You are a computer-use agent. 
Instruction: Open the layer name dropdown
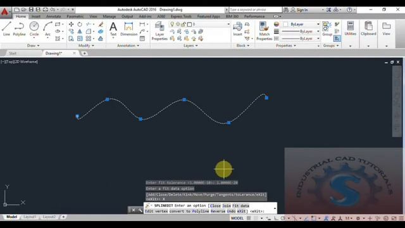coord(228,24)
